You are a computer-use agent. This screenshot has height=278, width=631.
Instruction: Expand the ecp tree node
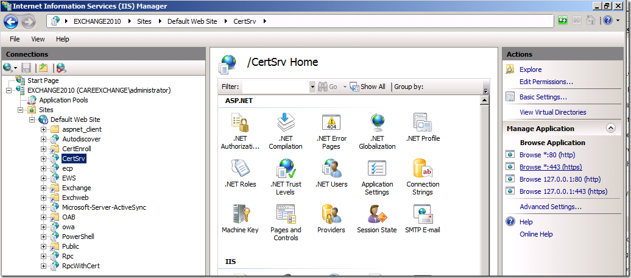pos(43,168)
